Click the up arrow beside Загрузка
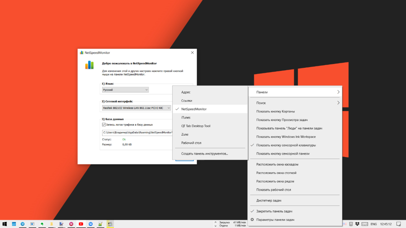Viewport: 406px width, 228px height. pos(216,222)
